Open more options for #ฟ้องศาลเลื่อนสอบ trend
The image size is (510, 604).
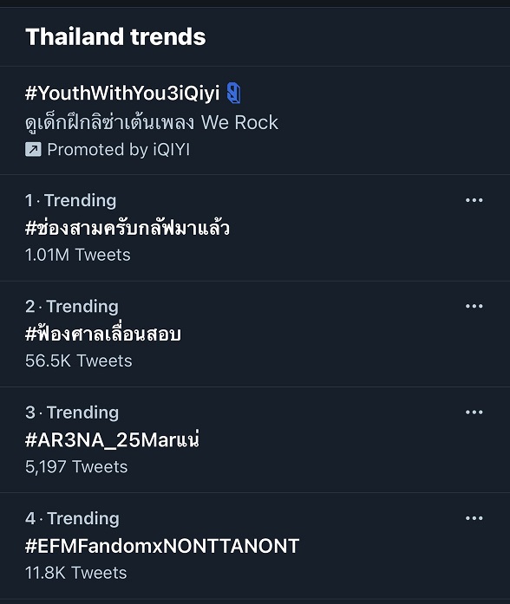[x=474, y=306]
